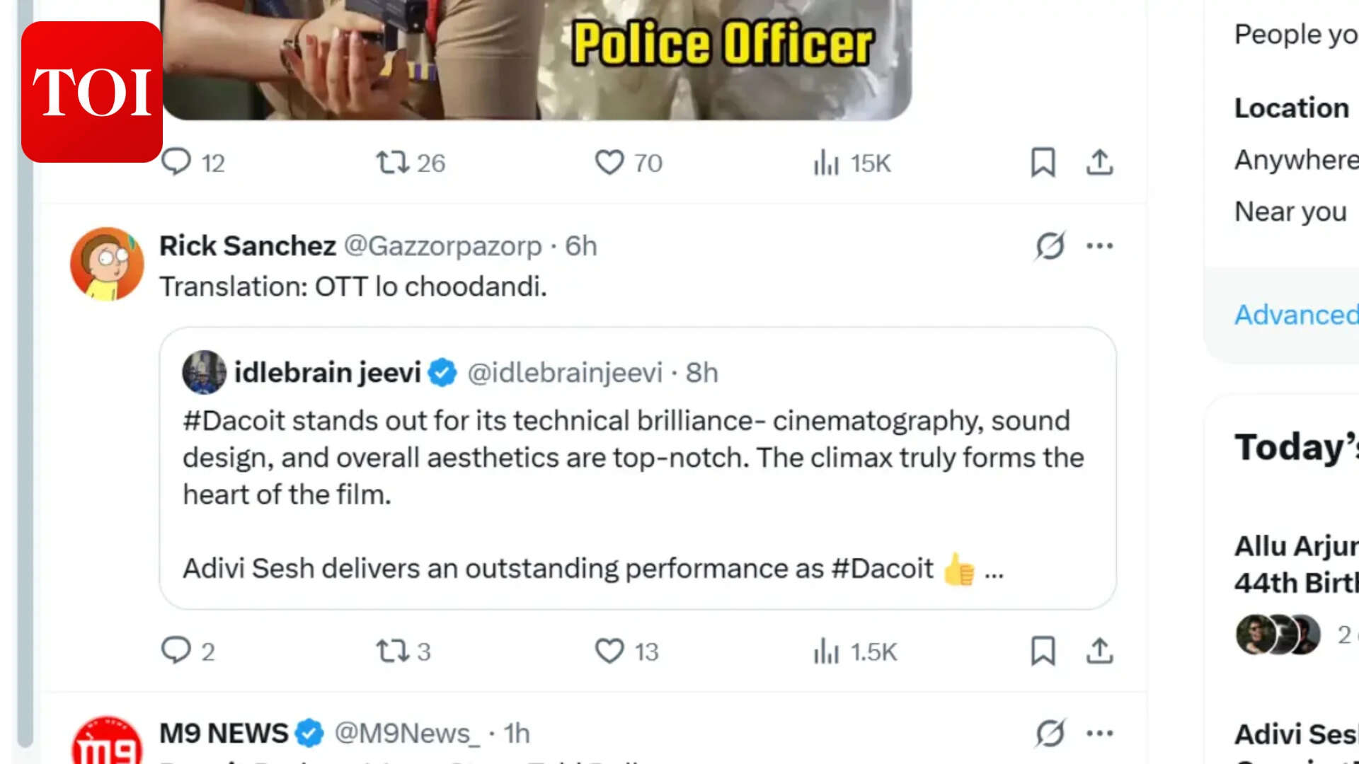Open Advanced search
The image size is (1359, 764).
1295,314
